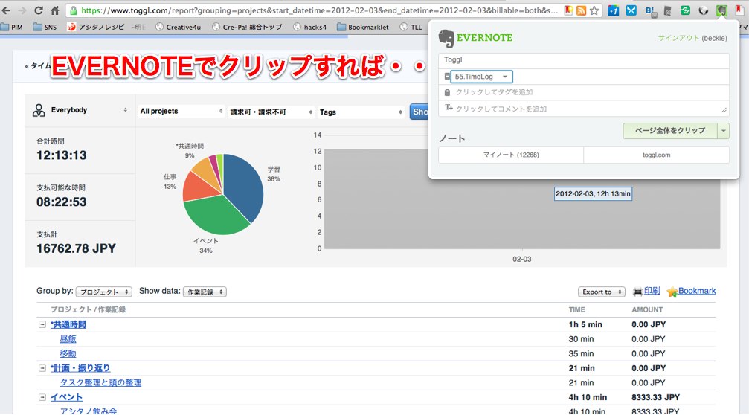The width and height of the screenshot is (749, 415).
Task: Click the browser back arrow
Action: point(7,11)
